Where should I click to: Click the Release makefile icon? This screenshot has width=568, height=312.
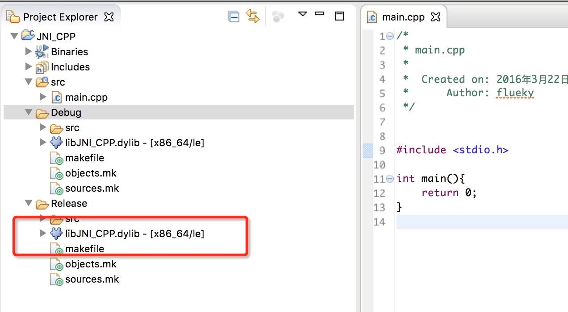pos(56,249)
